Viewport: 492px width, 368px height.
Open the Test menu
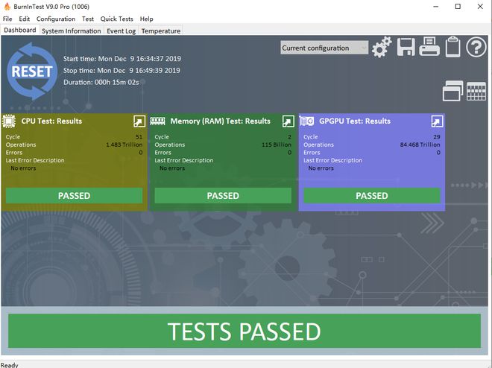(x=88, y=19)
